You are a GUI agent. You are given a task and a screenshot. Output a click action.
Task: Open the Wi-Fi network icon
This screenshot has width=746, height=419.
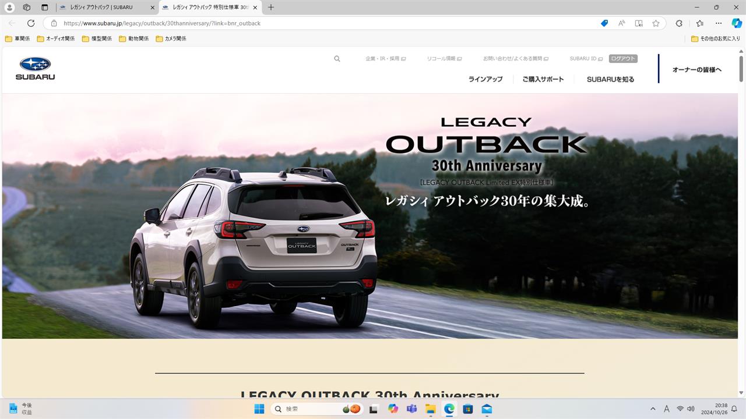(x=680, y=409)
